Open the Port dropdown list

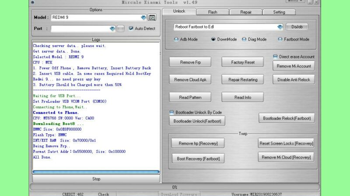point(112,28)
